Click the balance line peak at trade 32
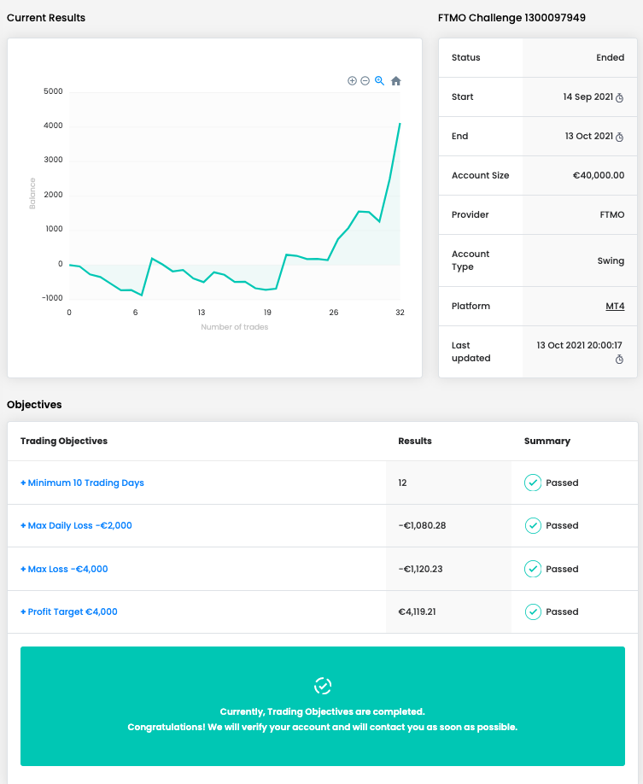This screenshot has width=643, height=784. click(400, 124)
